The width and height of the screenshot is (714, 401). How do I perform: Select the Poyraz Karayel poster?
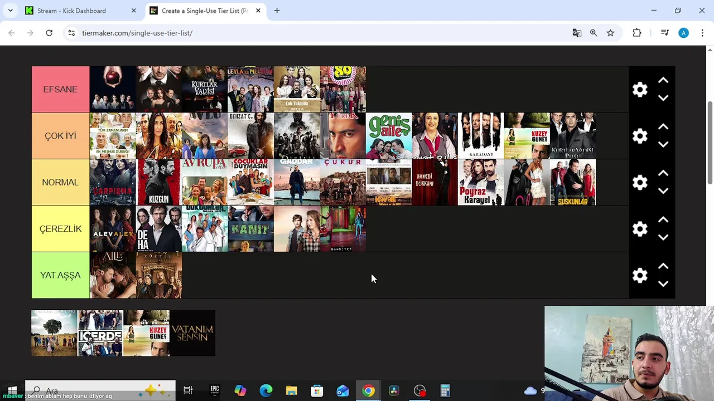pos(481,182)
